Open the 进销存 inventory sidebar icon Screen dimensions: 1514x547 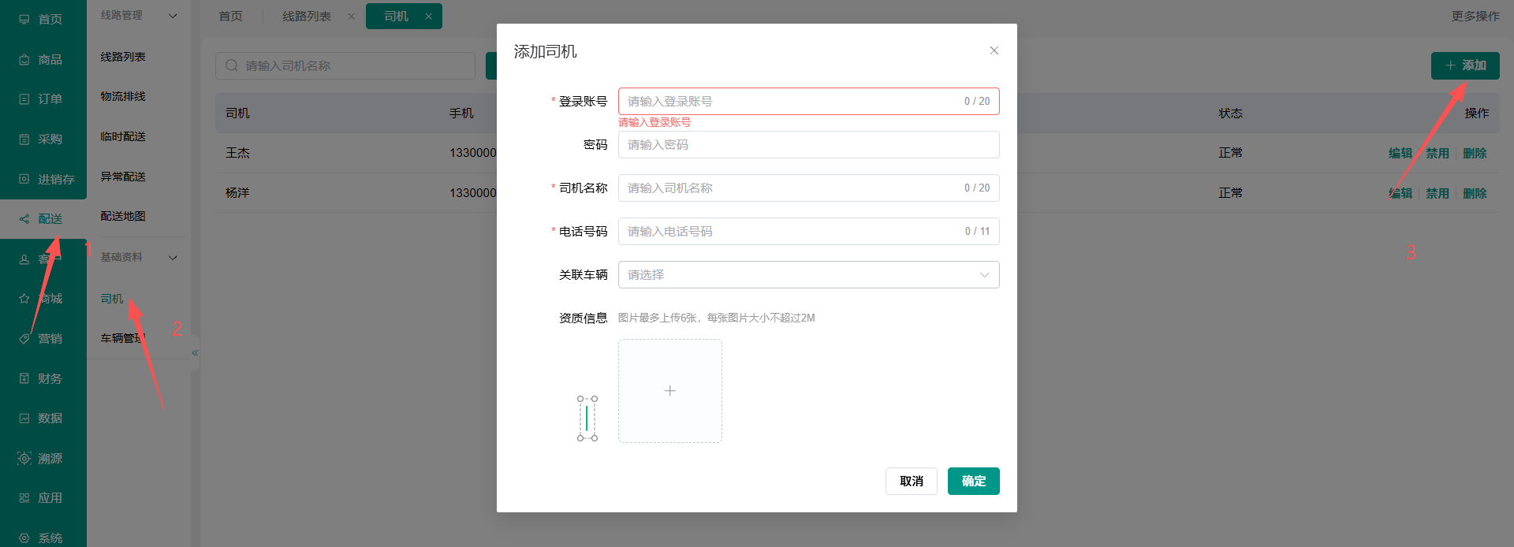pos(24,179)
